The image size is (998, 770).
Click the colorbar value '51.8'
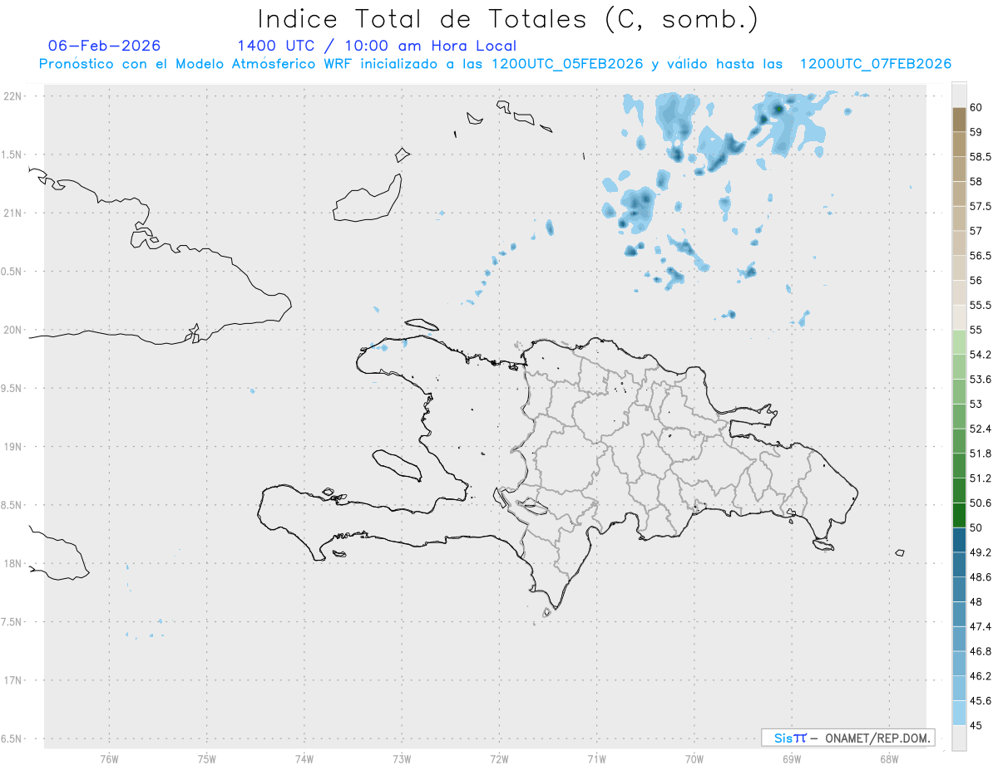click(x=981, y=454)
